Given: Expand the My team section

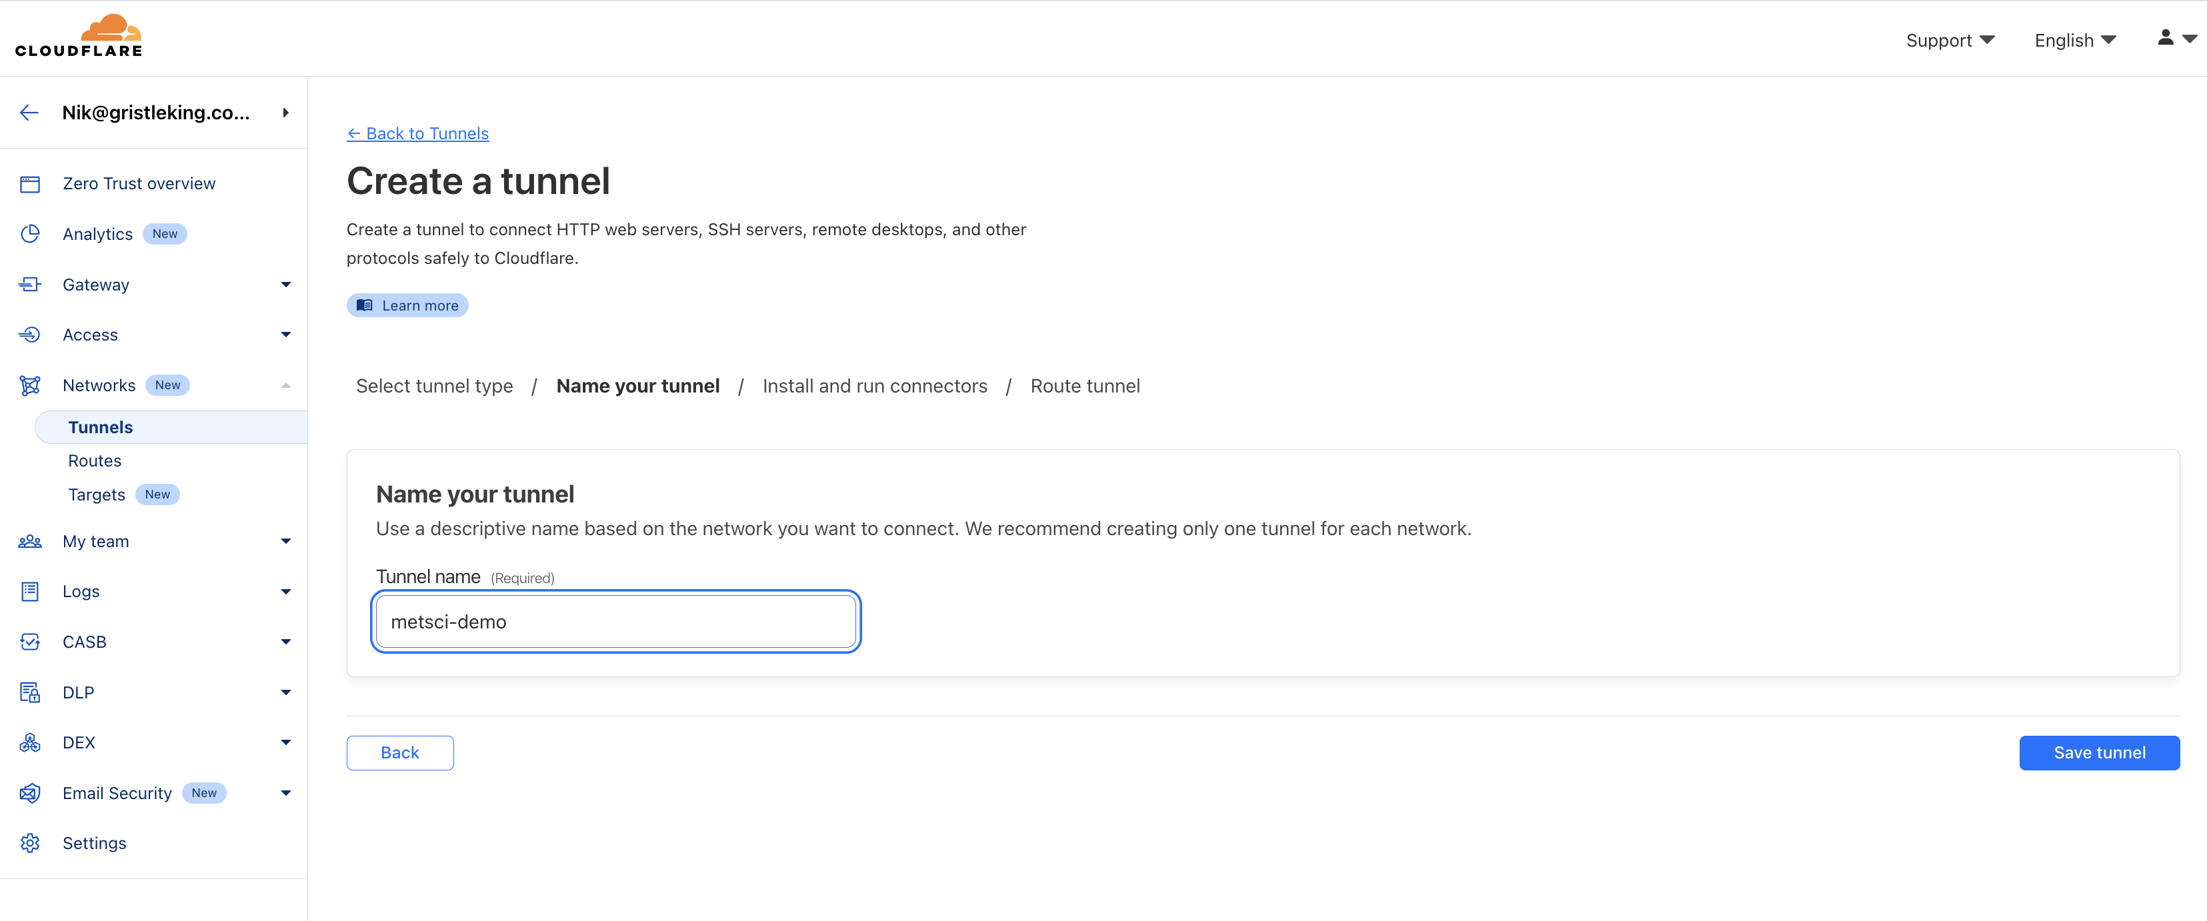Looking at the screenshot, I should 285,540.
